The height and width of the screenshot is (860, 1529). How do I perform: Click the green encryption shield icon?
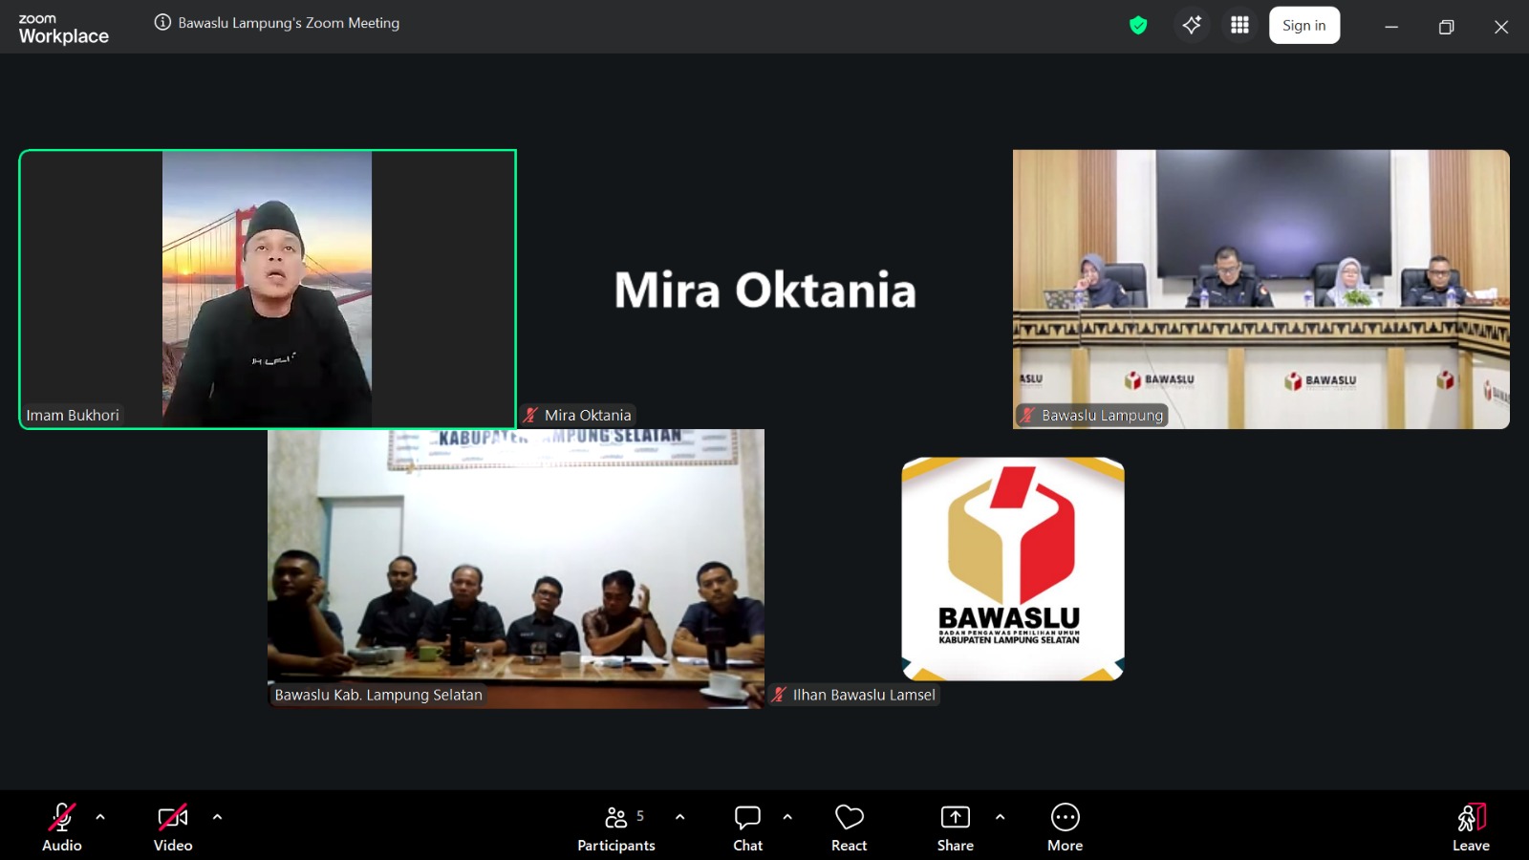click(x=1138, y=26)
